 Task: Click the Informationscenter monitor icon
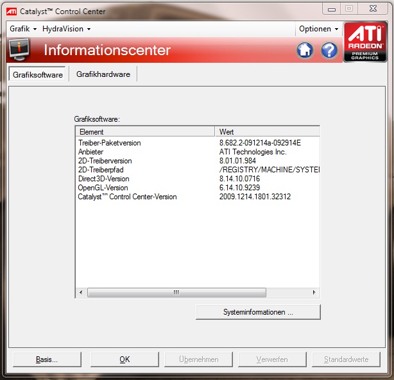pyautogui.click(x=19, y=50)
